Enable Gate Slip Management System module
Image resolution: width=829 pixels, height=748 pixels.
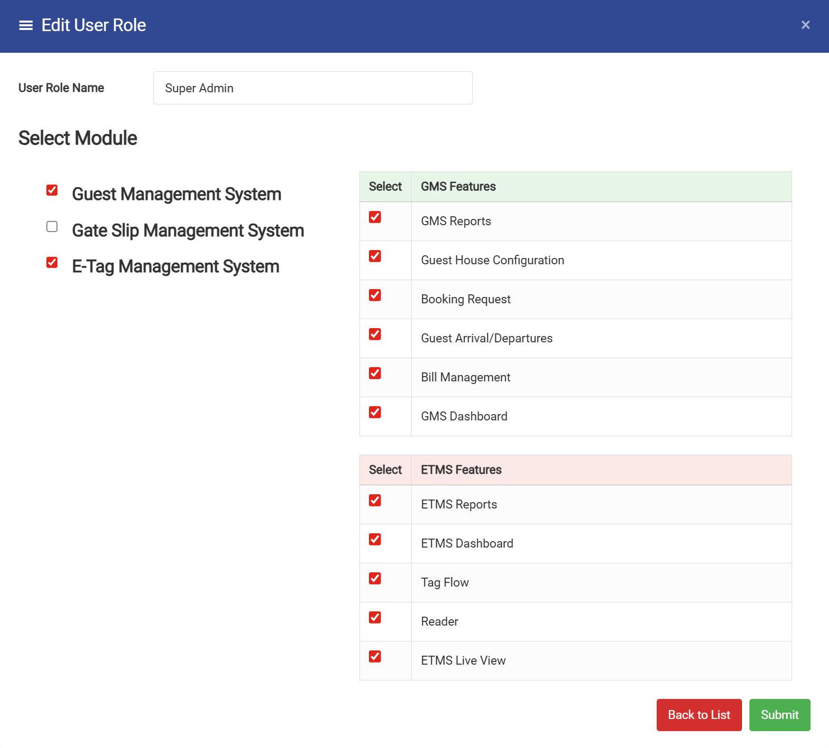[x=52, y=226]
